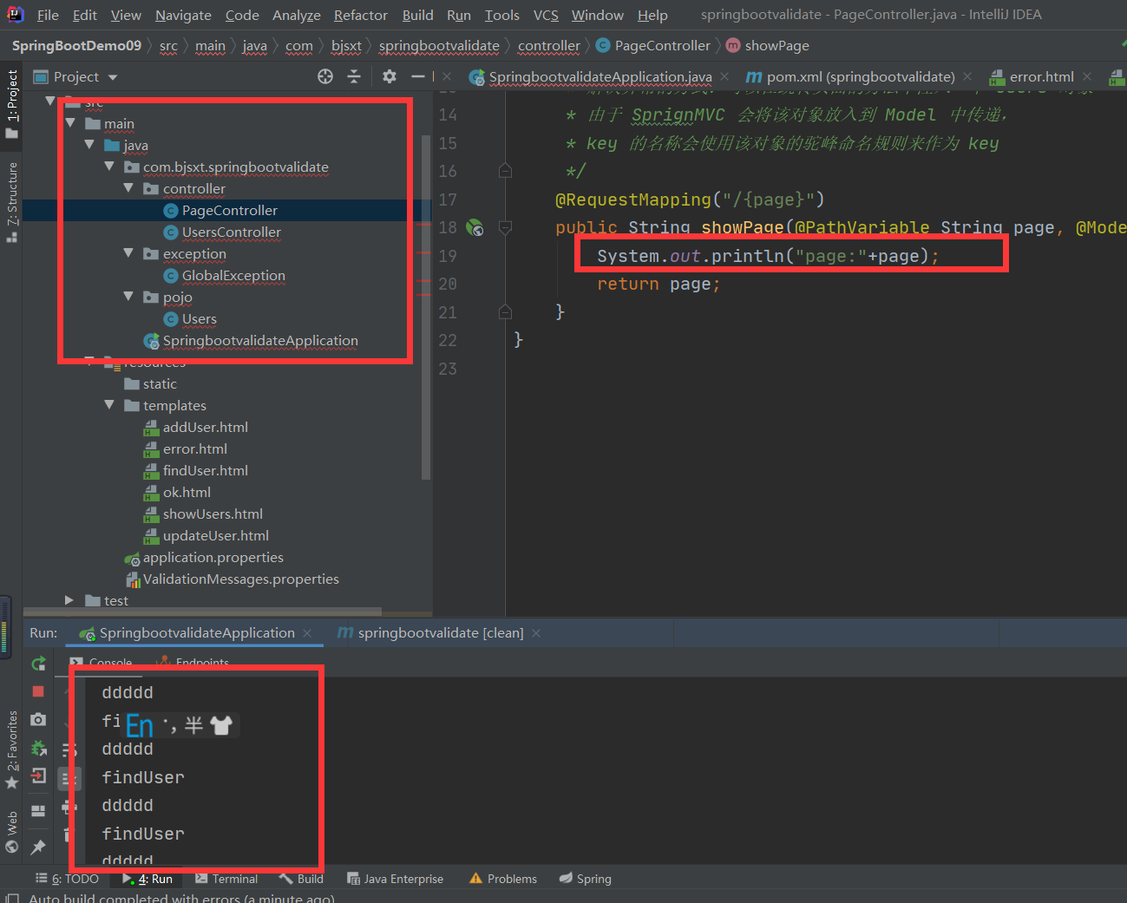
Task: Open the Run panel layout icon
Action: pos(38,811)
